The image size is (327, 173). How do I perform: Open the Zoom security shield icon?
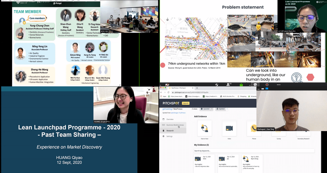[x=217, y=85]
